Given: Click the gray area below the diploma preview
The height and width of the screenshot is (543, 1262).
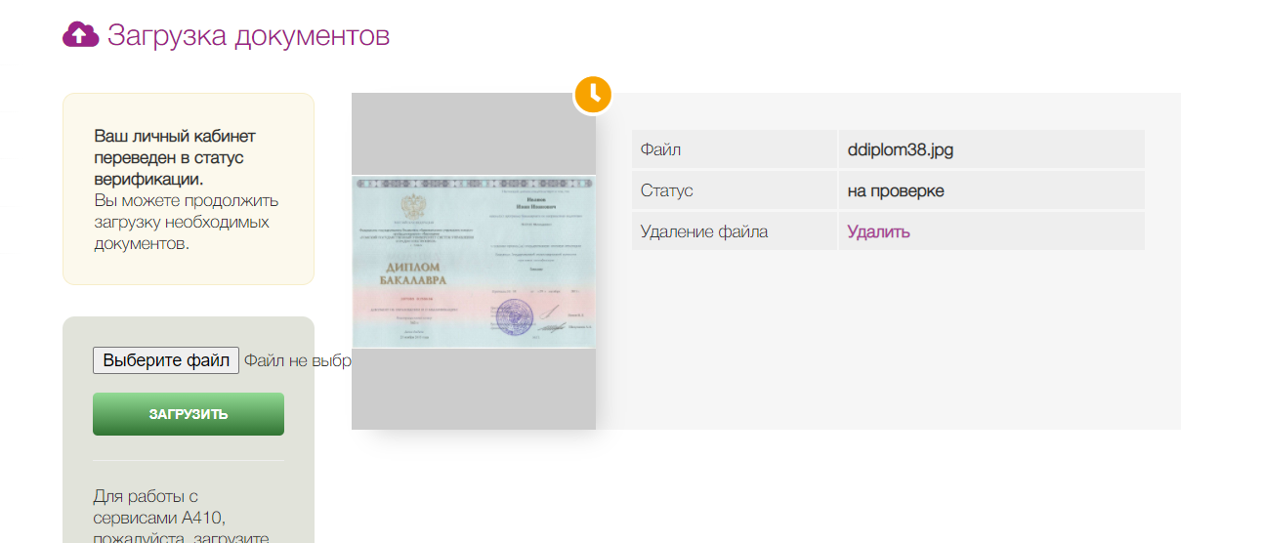Looking at the screenshot, I should [474, 391].
